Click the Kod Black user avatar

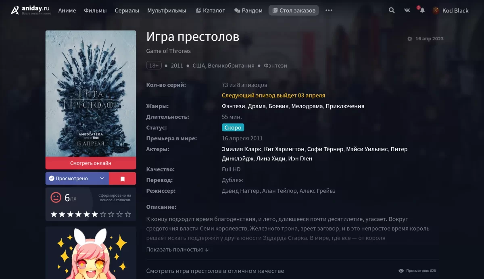tap(436, 10)
